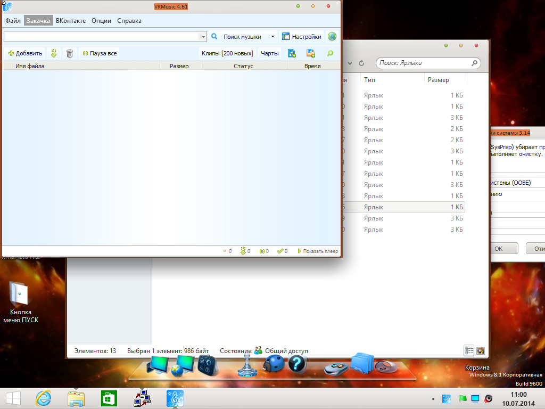Click the trash can delete icon
This screenshot has width=545, height=409.
tap(70, 53)
